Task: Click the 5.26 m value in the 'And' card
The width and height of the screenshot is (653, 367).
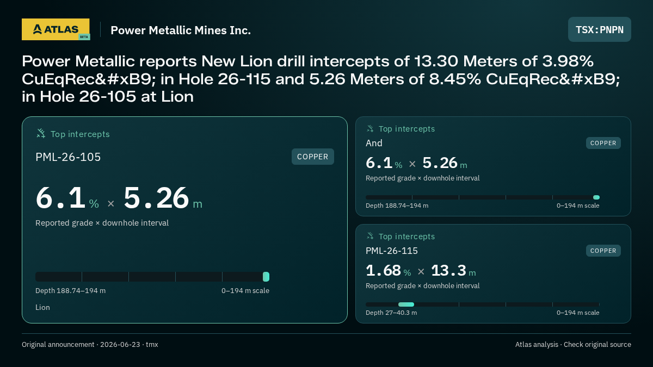Action: pos(445,163)
